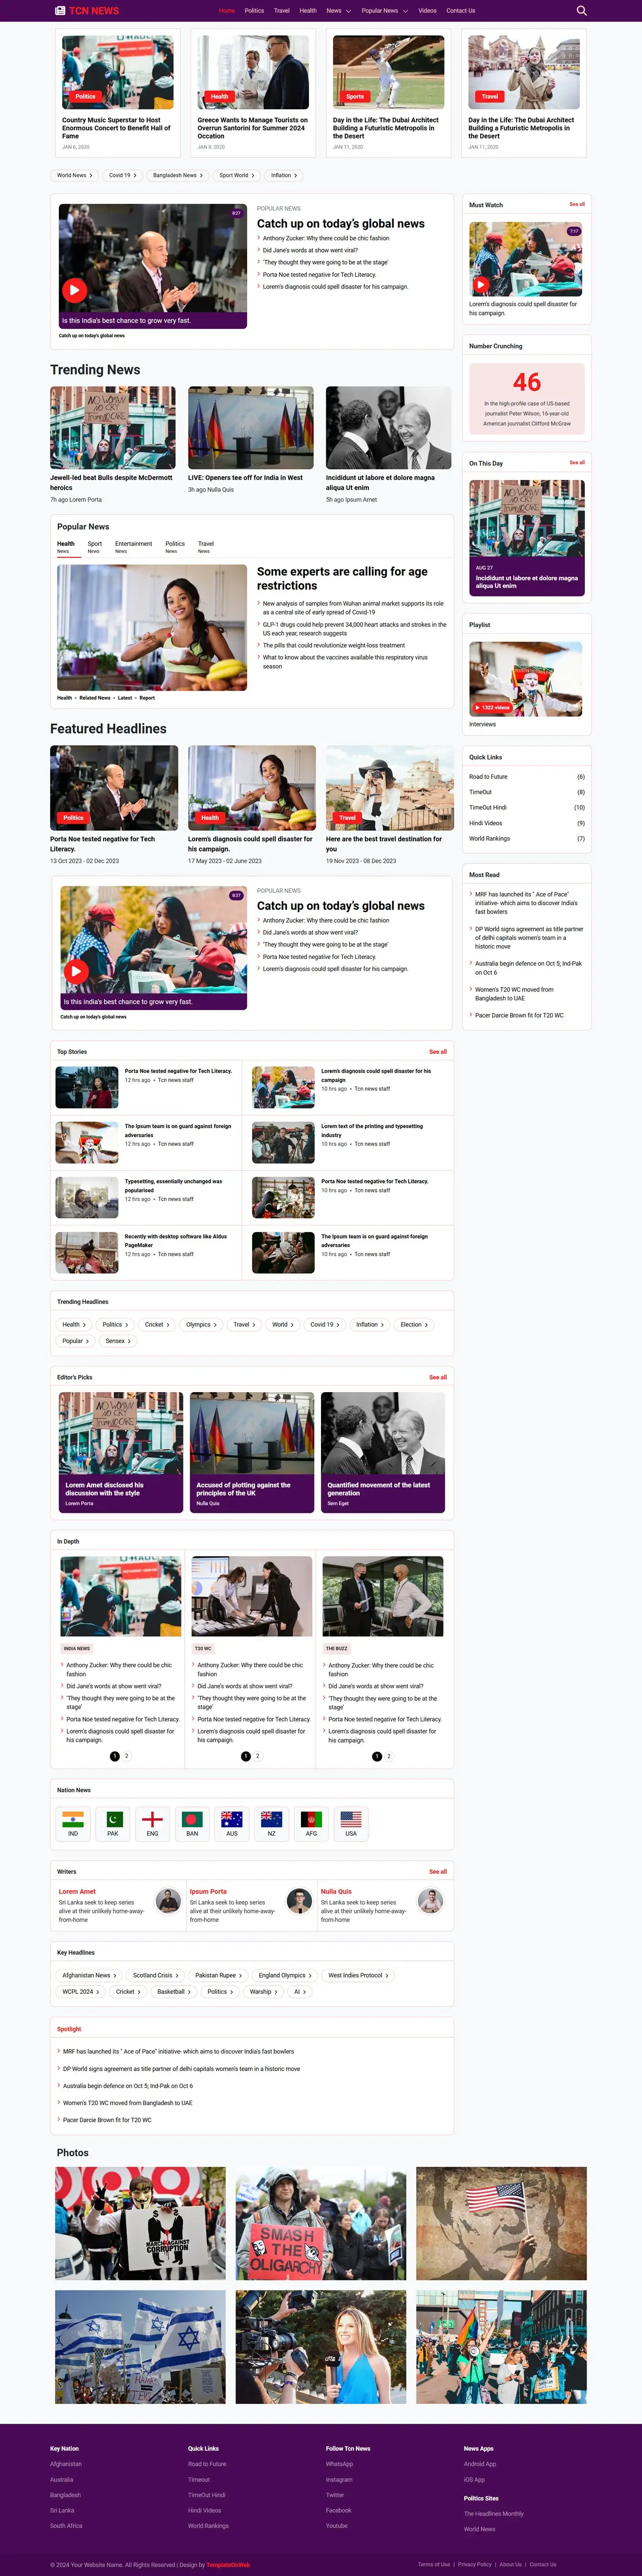Select the ENG flag tile
The height and width of the screenshot is (2576, 642).
tap(152, 1823)
